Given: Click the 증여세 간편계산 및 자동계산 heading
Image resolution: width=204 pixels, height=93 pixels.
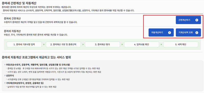Looking at the screenshot, I should 19,3.
